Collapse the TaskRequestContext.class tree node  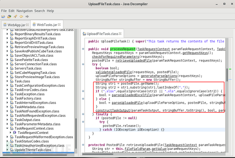coord(7,128)
